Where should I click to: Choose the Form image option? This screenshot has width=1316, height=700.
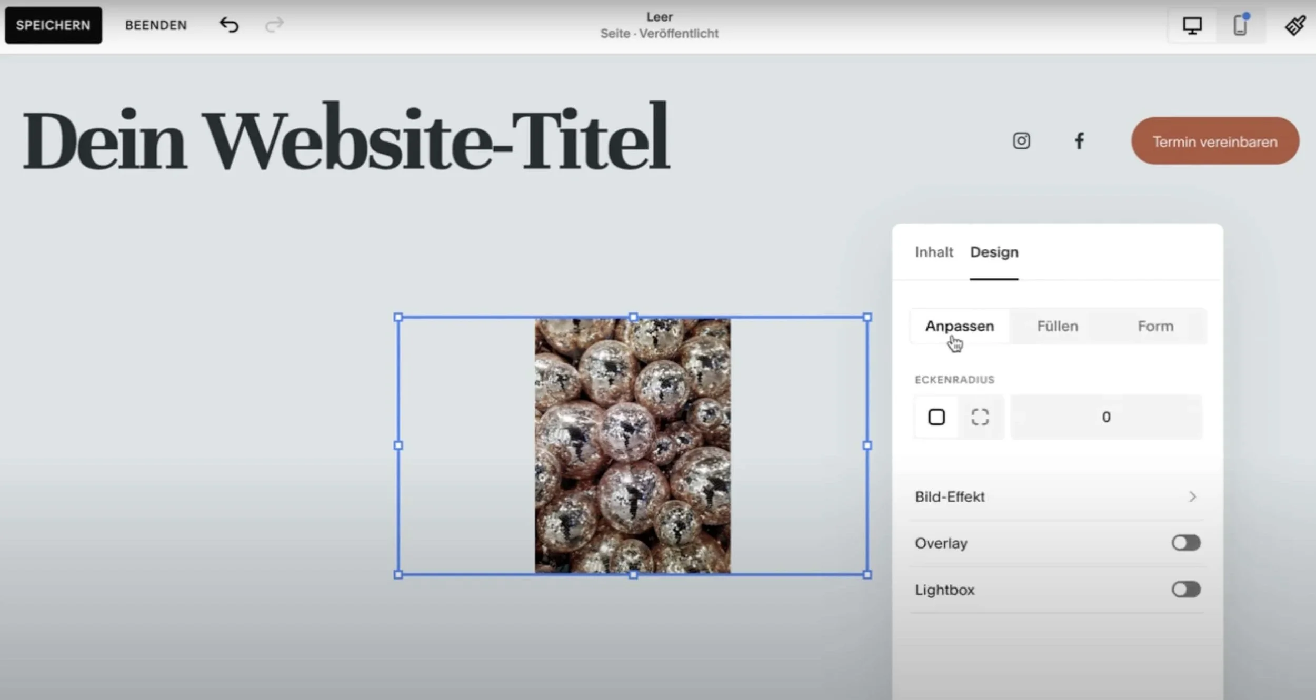[x=1155, y=327]
